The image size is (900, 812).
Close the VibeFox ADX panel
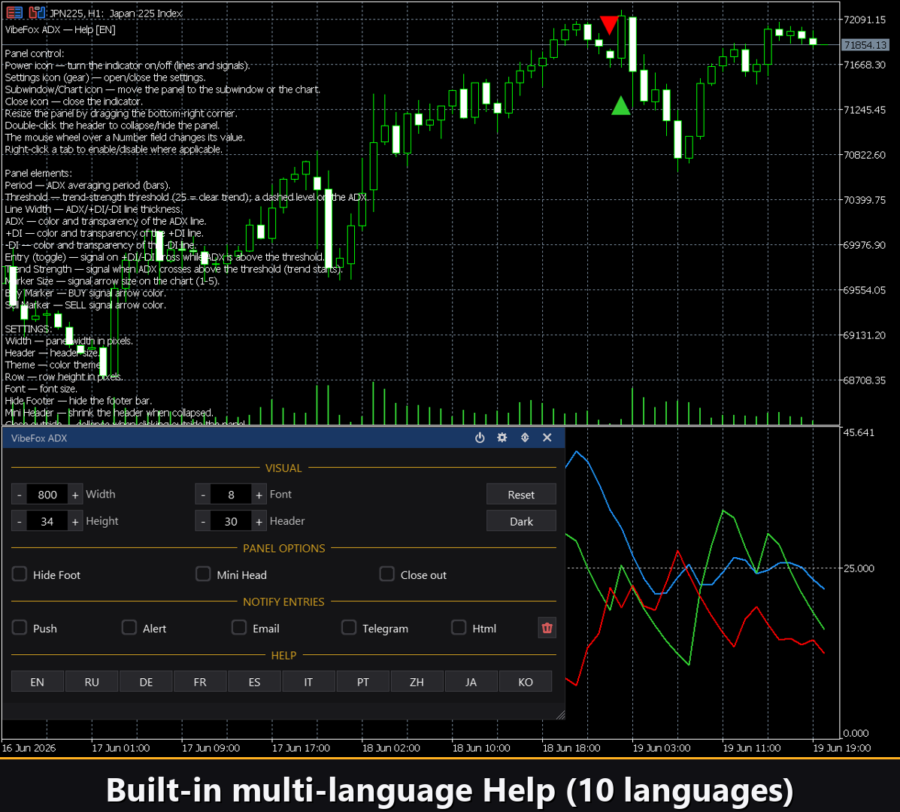547,438
